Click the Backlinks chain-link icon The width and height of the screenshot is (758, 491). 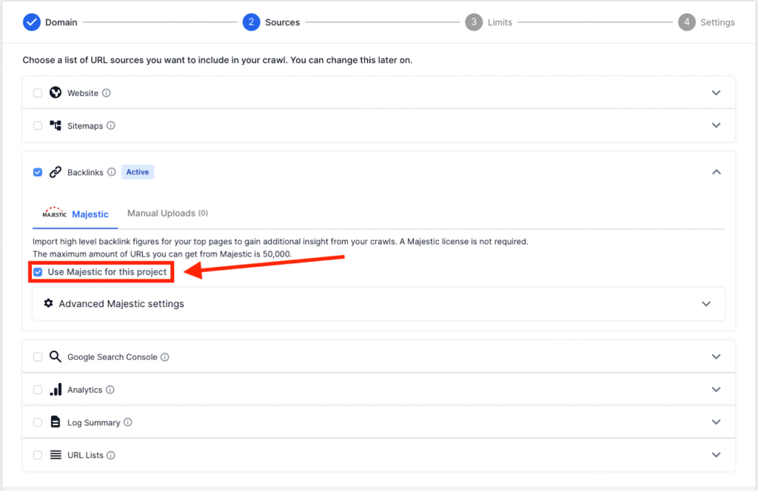56,172
